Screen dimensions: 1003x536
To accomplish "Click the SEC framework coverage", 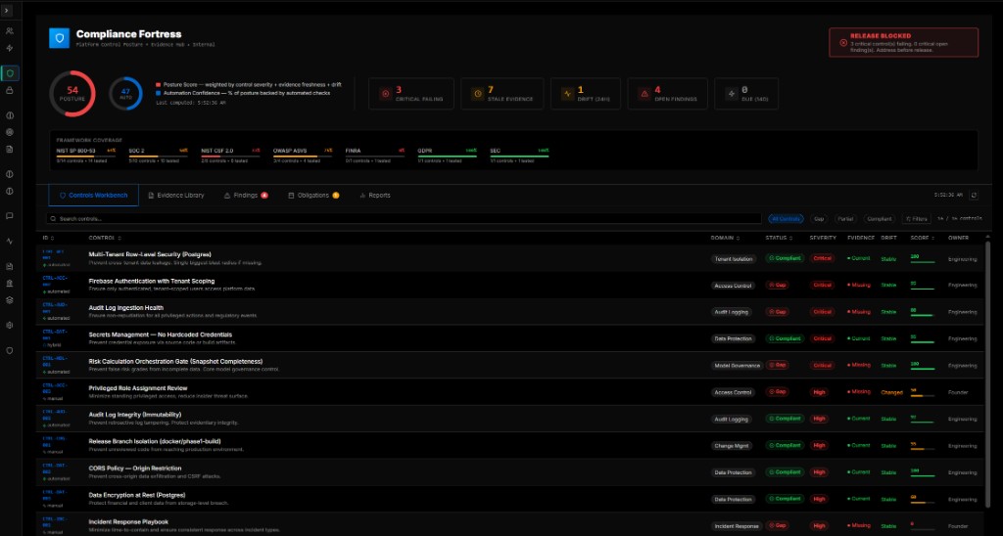I will coord(520,156).
